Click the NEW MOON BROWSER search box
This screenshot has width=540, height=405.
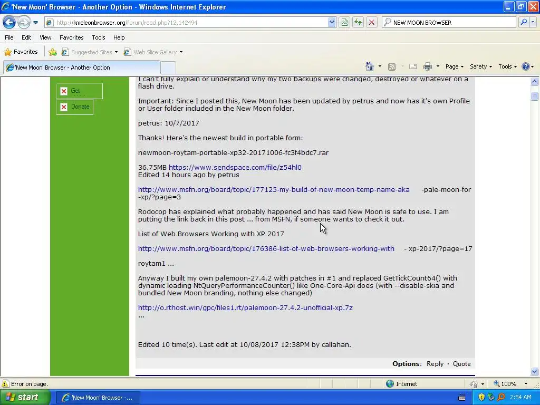(x=449, y=22)
